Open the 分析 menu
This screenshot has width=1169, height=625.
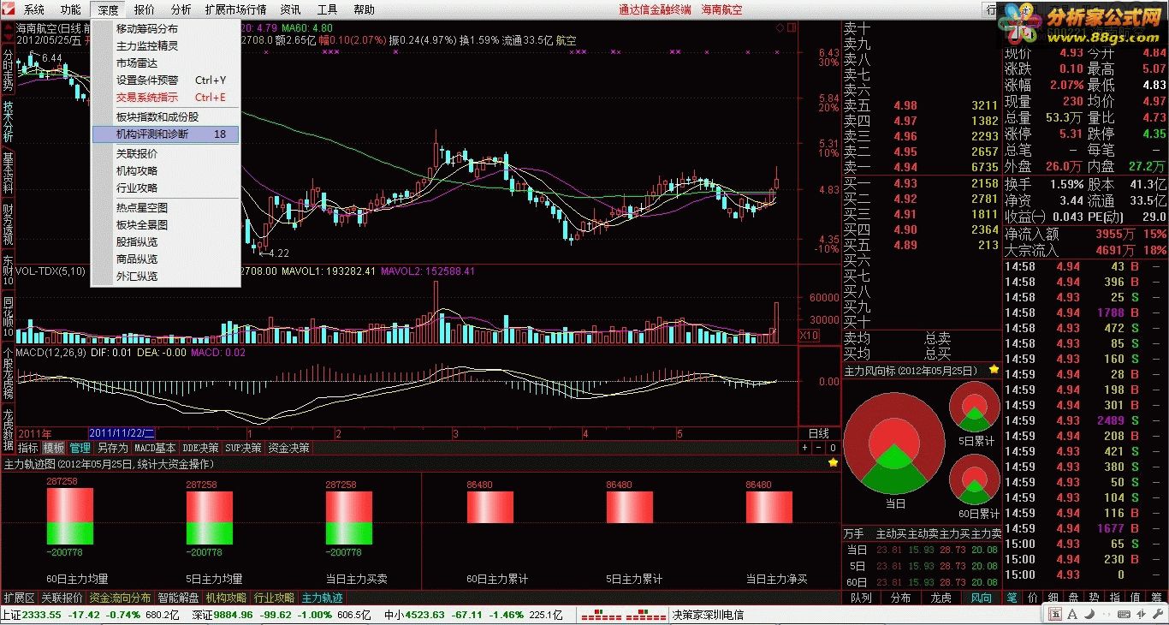pos(181,10)
